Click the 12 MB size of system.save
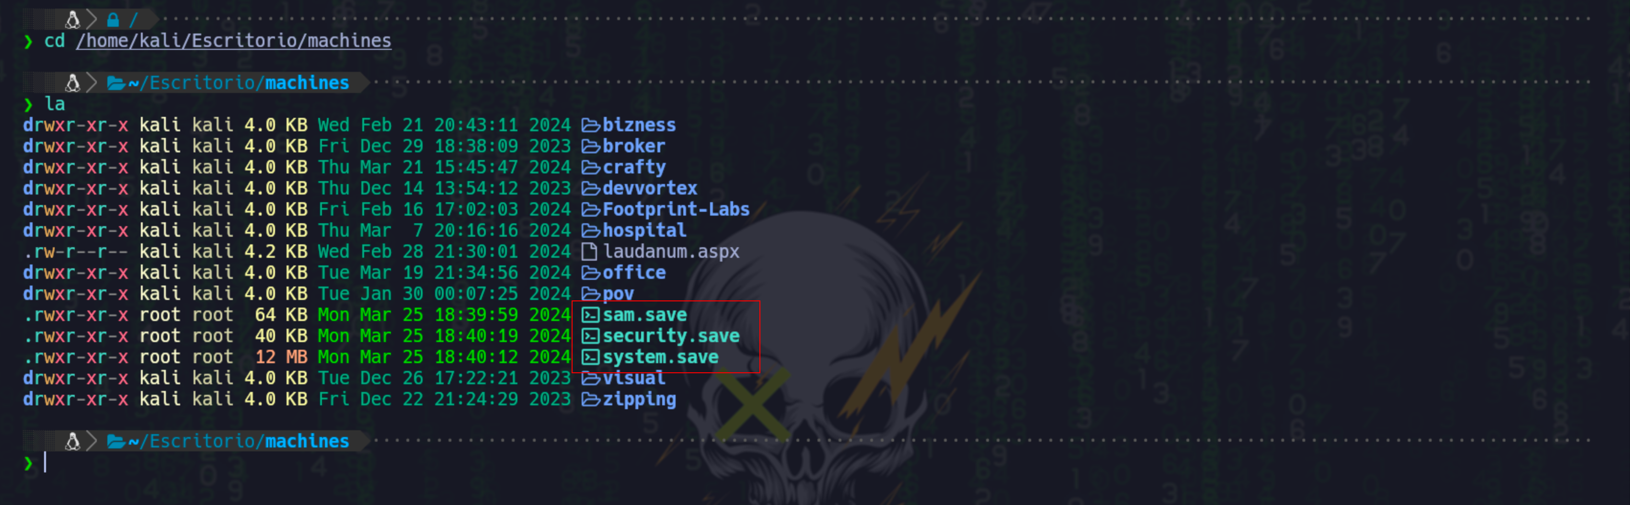Viewport: 1630px width, 505px height. pyautogui.click(x=281, y=357)
